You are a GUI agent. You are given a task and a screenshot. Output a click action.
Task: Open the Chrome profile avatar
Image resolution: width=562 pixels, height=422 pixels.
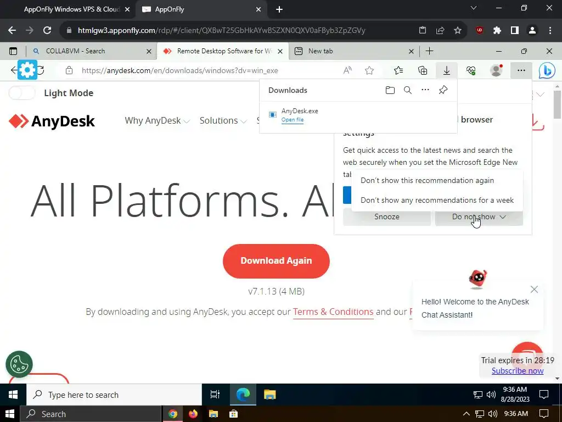pos(532,31)
